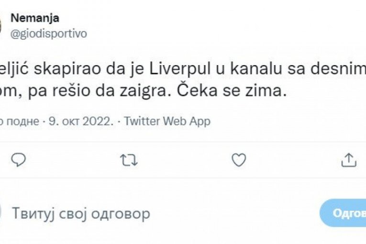Open the 9. окт 2022. date link

click(81, 122)
